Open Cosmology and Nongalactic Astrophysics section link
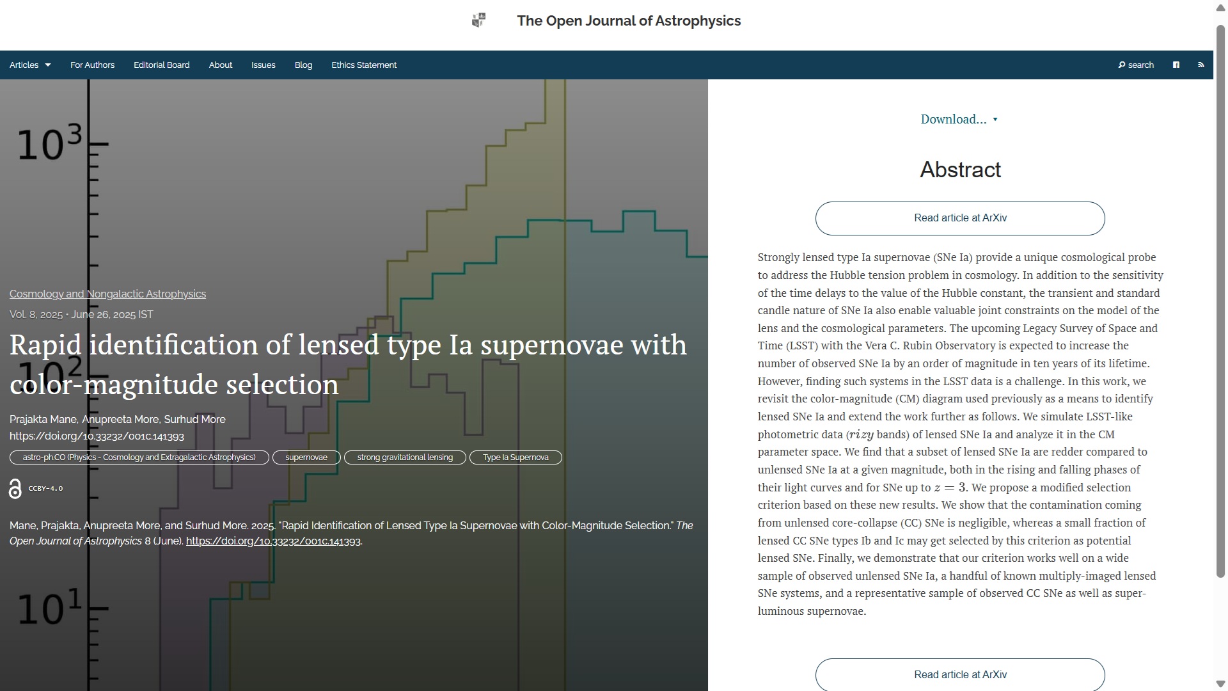 click(107, 294)
